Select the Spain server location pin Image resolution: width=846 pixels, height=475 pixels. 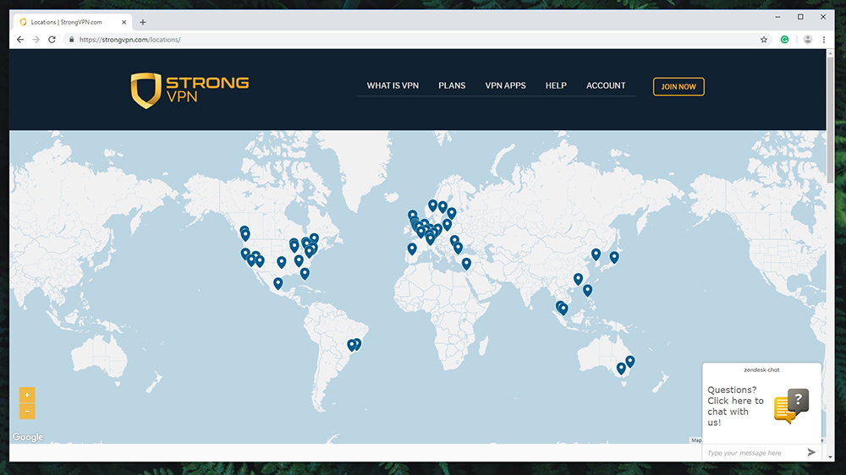pyautogui.click(x=412, y=248)
